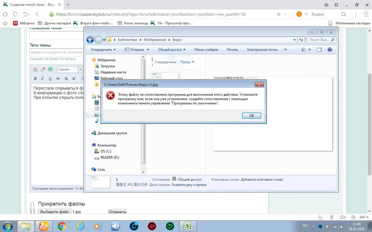Close the 1.jpg error dialog
Image resolution: width=372 pixels, height=232 pixels.
[259, 84]
